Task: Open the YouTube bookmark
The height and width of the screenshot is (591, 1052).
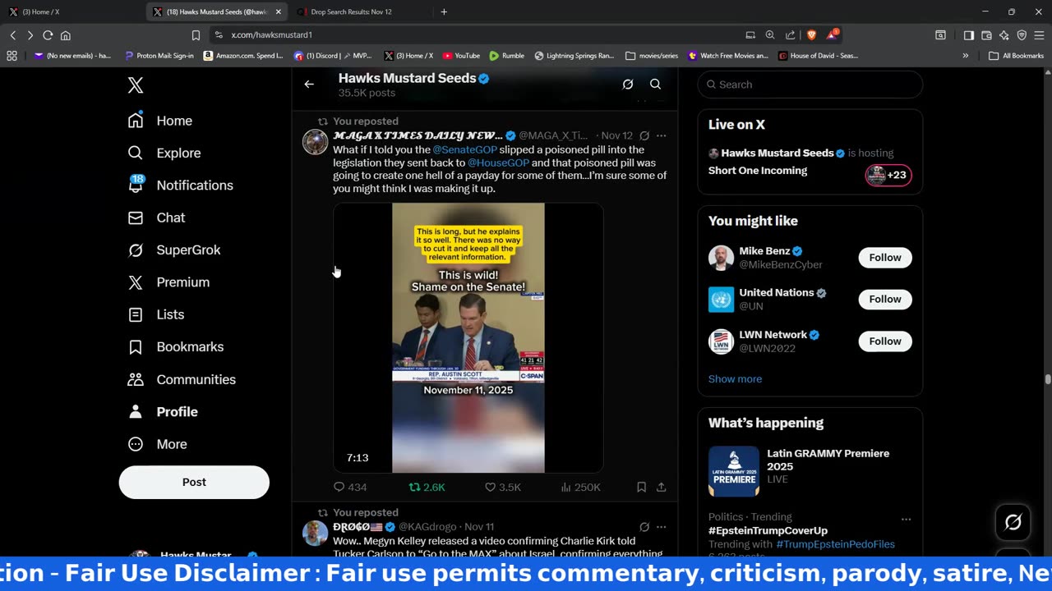Action: [x=461, y=56]
